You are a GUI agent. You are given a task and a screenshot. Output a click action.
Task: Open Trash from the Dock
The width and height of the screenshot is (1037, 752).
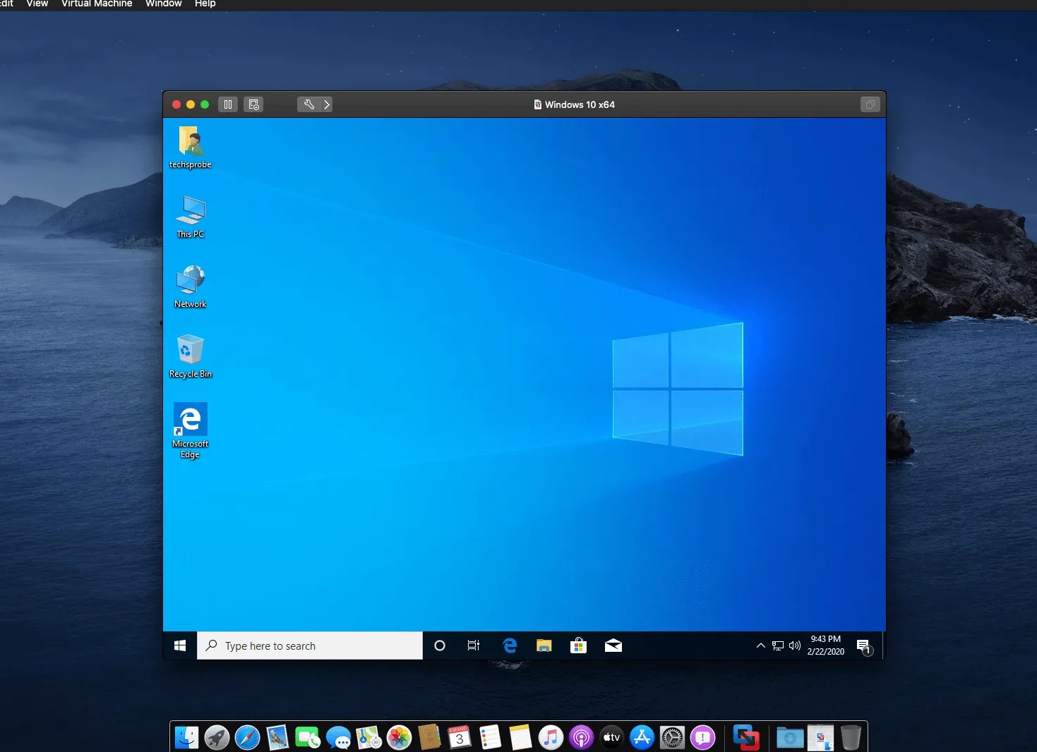[851, 738]
